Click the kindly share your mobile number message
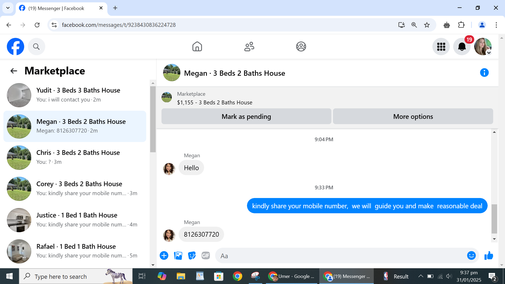Viewport: 505px width, 284px height. coord(367,206)
